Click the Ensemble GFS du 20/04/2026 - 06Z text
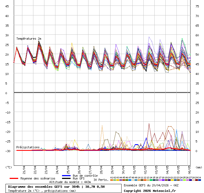This screenshot has width=204, height=193. [x=151, y=185]
